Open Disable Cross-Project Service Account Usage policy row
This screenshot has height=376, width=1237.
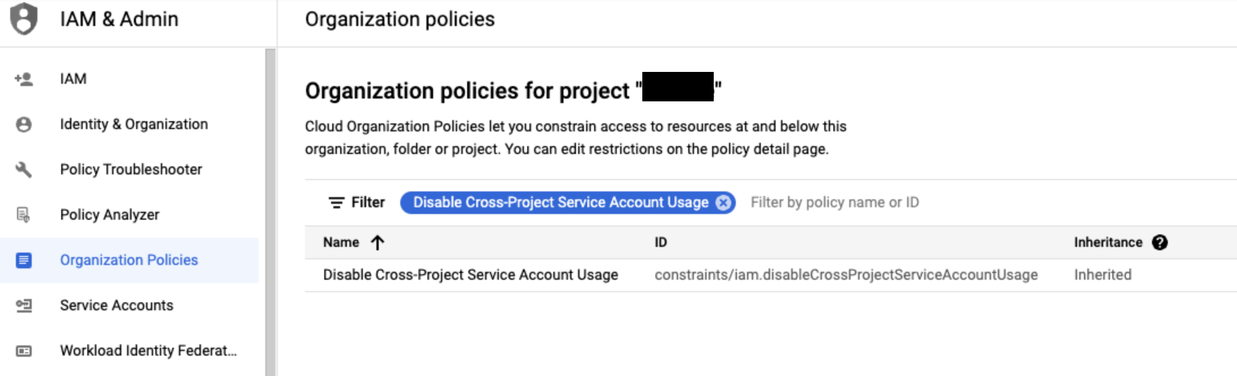pos(470,275)
